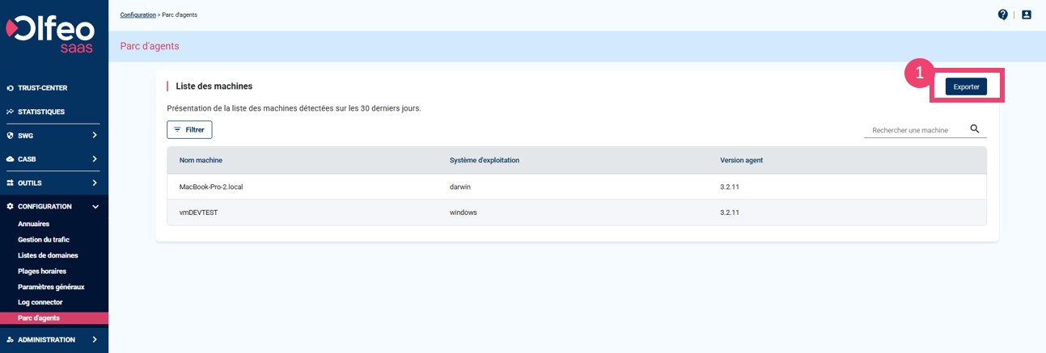Click the Trust-Center sidebar icon
The width and height of the screenshot is (1046, 353).
[x=10, y=88]
